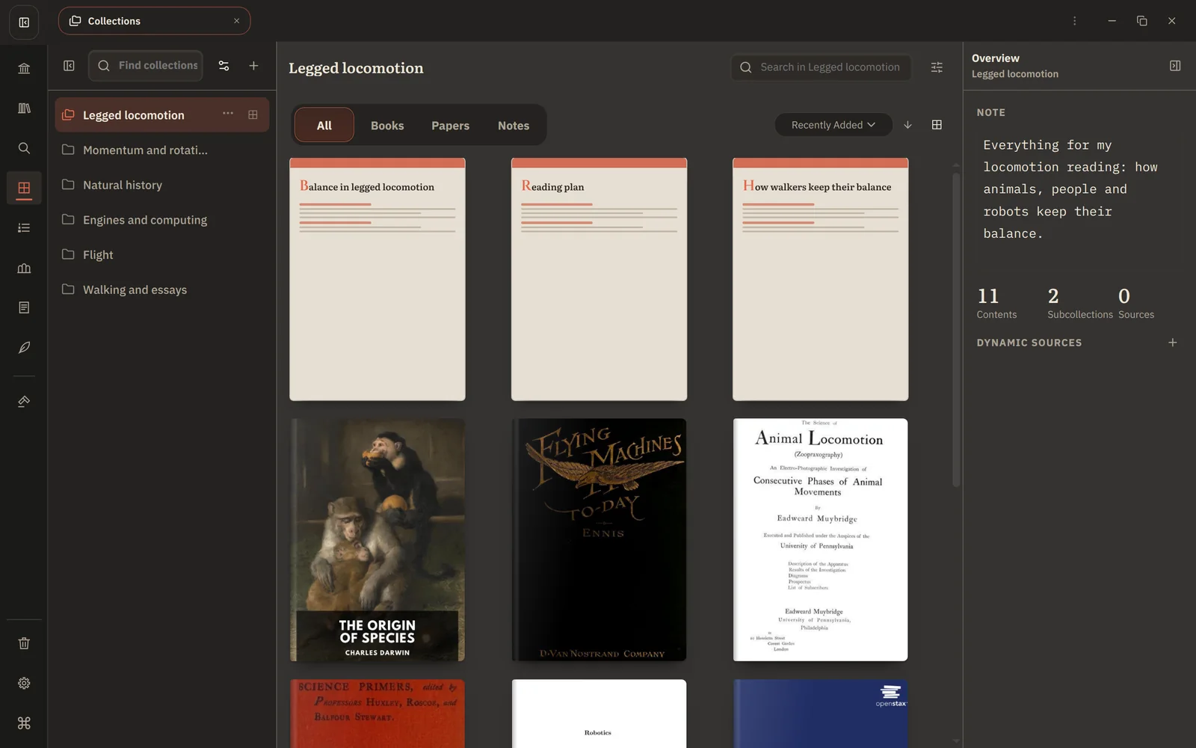This screenshot has height=748, width=1196.
Task: Click the 11 Contents count
Action: pyautogui.click(x=996, y=303)
